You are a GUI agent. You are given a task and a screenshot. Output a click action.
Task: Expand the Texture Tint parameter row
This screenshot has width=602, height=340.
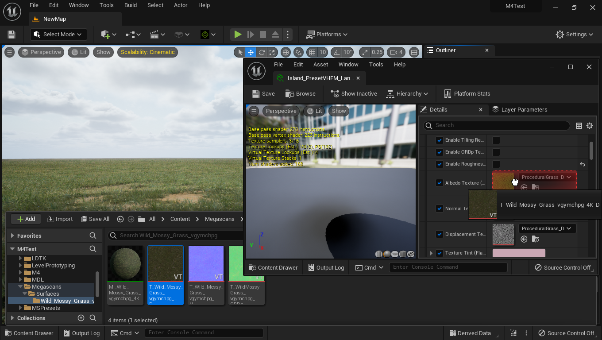(x=431, y=253)
